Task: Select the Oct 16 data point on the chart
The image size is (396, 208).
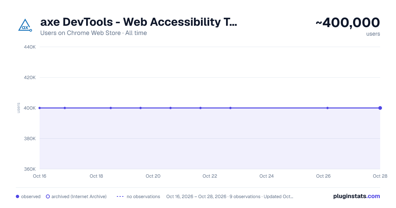Action: coord(40,108)
